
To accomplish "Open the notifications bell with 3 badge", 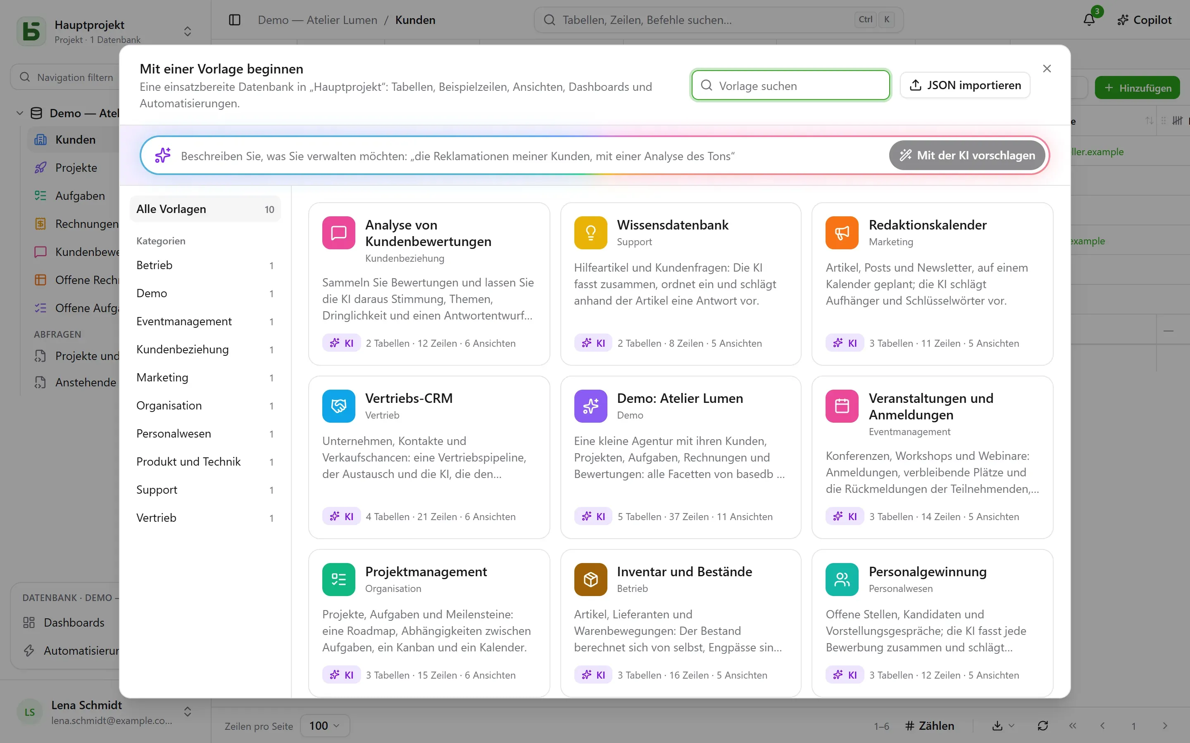I will [1089, 20].
